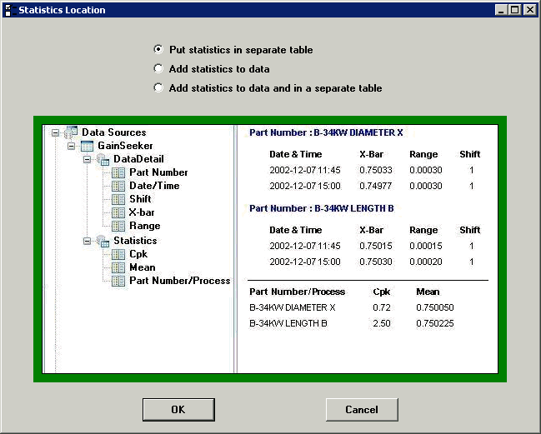
Task: Choose Add statistics to data and separate table
Action: (158, 88)
